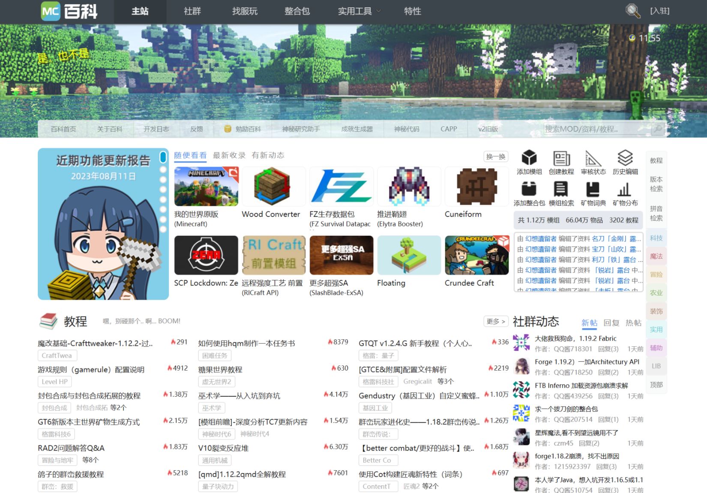Viewport: 707px width, 493px height.
Task: Open post Forge 1.19.2) 一加Architectury API
Action: click(587, 362)
